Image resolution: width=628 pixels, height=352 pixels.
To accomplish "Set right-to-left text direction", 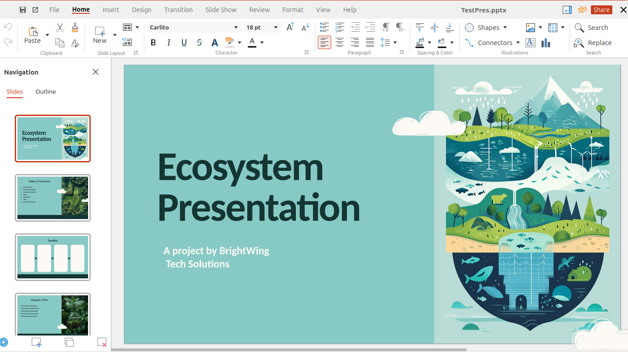I will tap(400, 27).
